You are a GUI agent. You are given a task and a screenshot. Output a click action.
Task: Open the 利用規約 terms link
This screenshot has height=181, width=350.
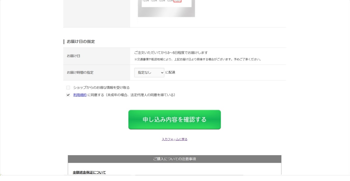tap(80, 95)
